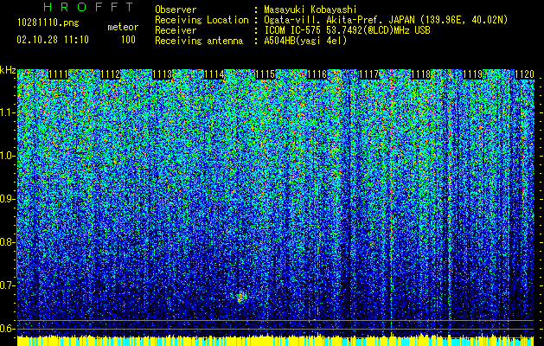Click the Receiving antenna label

199,41
